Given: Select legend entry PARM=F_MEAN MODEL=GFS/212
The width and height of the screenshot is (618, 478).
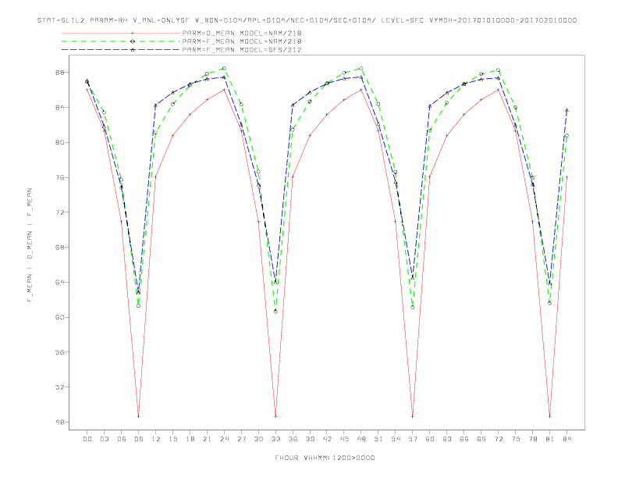Looking at the screenshot, I should [x=242, y=50].
